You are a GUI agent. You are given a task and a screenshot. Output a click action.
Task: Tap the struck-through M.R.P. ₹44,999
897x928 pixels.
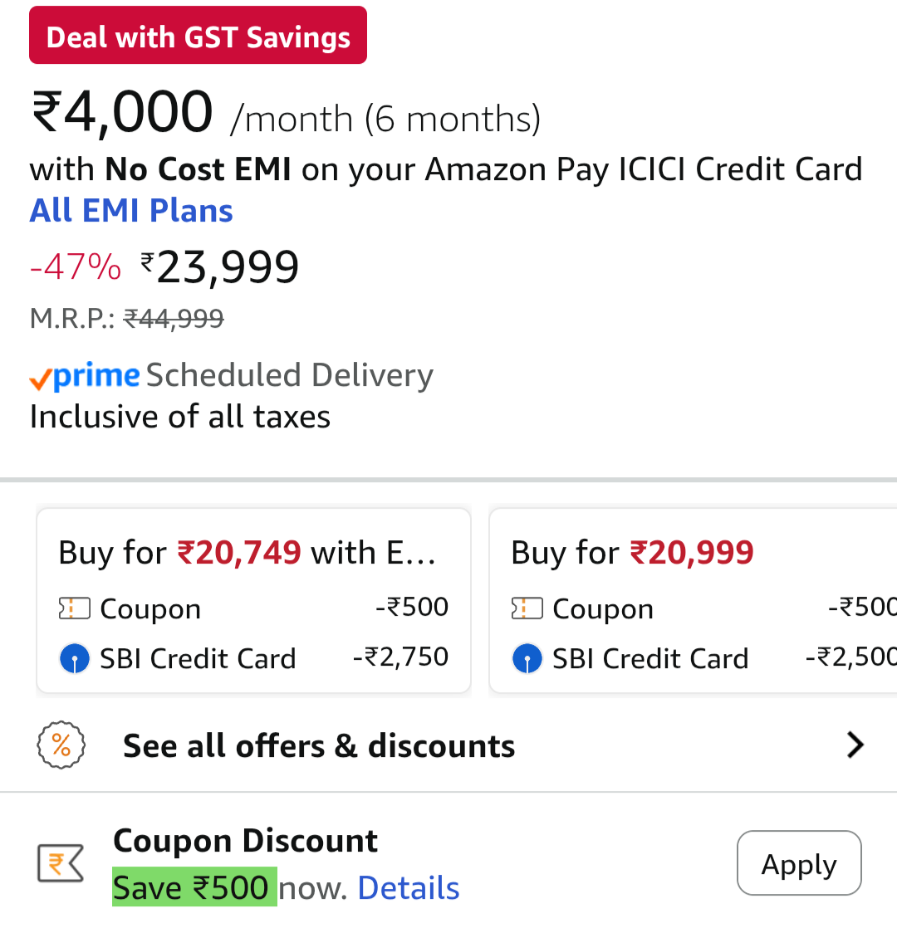tap(174, 318)
